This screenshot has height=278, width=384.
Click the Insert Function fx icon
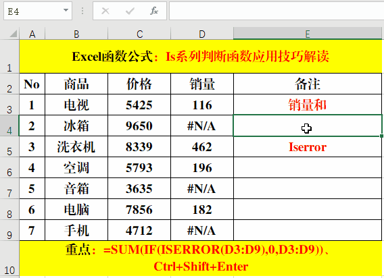point(153,11)
